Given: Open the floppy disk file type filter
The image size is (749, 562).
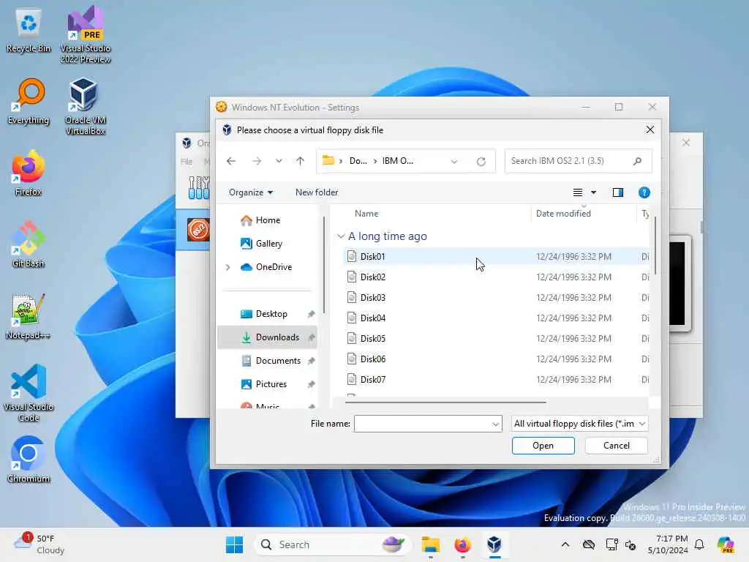Looking at the screenshot, I should tap(579, 424).
